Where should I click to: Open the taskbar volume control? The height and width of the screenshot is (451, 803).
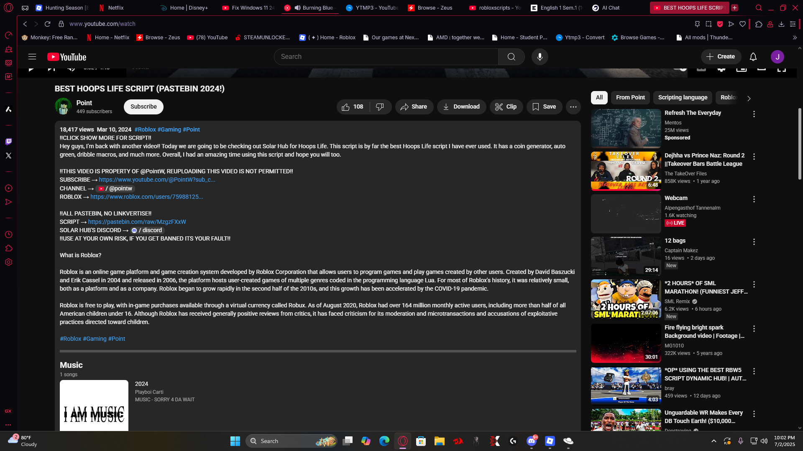(x=764, y=441)
